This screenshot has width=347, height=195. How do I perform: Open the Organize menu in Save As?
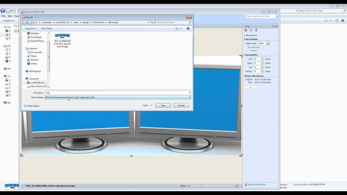click(30, 28)
